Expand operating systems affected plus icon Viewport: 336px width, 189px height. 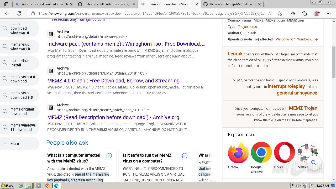[x=317, y=39]
